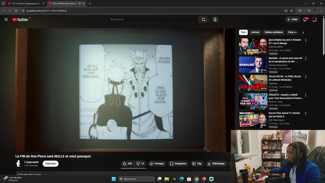Reload the page
The image size is (325, 183).
[16, 11]
